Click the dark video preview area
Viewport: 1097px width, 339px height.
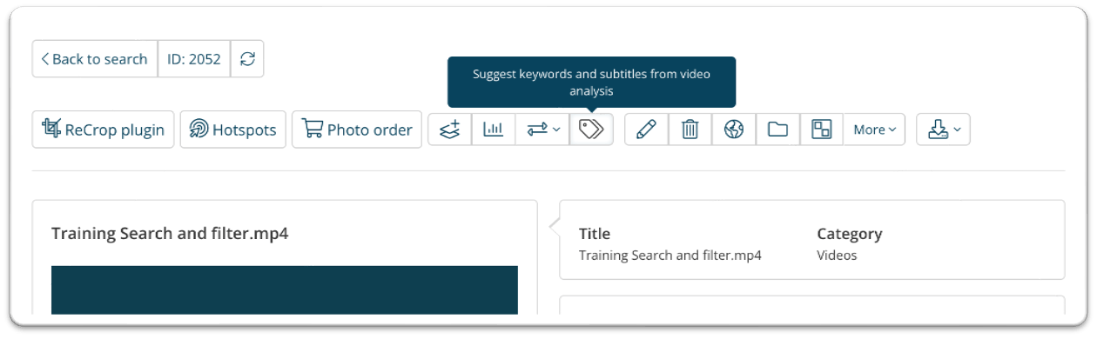[x=285, y=290]
